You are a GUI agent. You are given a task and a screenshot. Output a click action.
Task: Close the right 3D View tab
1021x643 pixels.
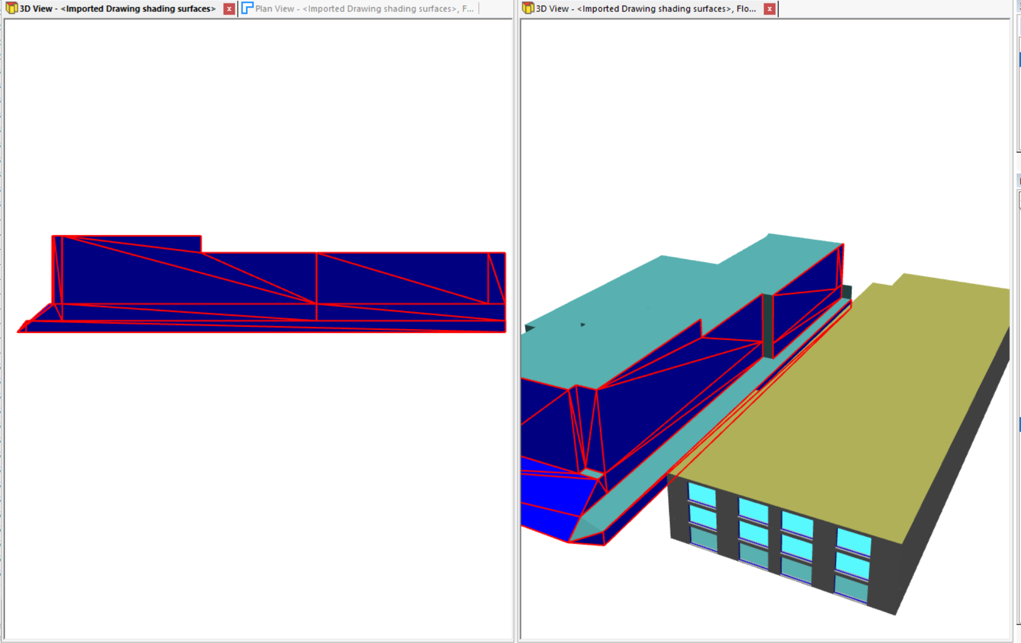770,9
